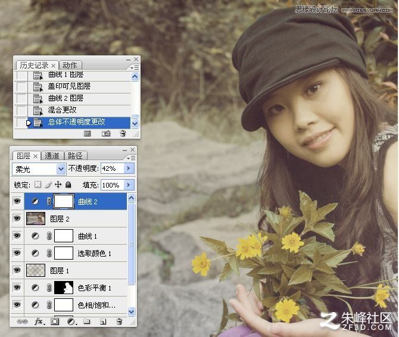Viewport: 399px width, 337px height.
Task: Create new snapshot camera icon in History
Action: click(106, 133)
